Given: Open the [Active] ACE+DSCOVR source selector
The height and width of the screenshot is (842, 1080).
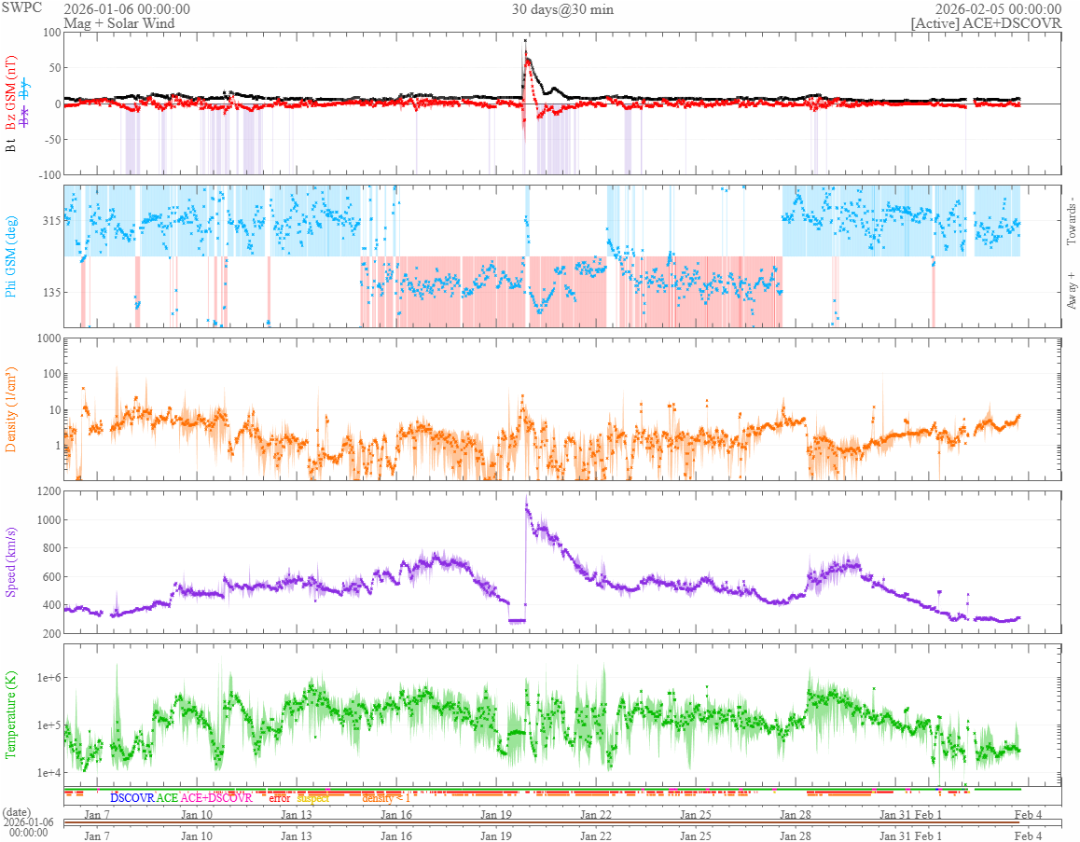Looking at the screenshot, I should coord(986,22).
